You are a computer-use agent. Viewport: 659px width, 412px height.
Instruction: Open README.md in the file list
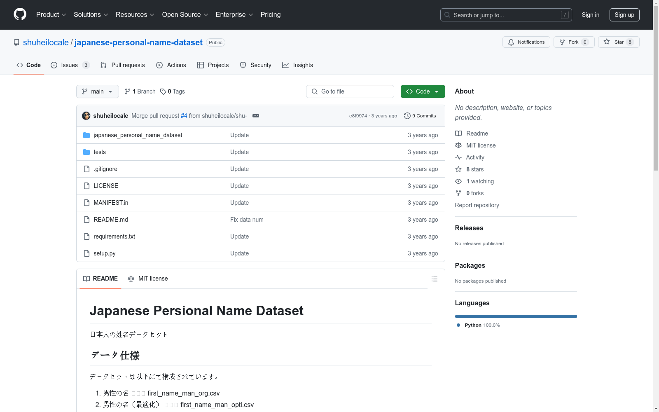(x=111, y=220)
